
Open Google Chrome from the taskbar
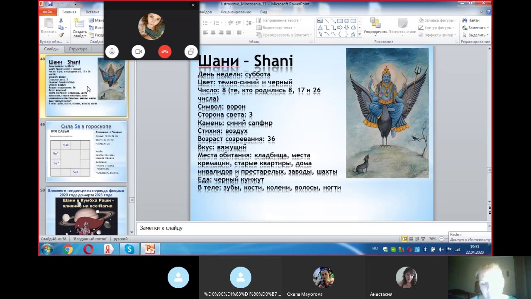click(x=68, y=249)
